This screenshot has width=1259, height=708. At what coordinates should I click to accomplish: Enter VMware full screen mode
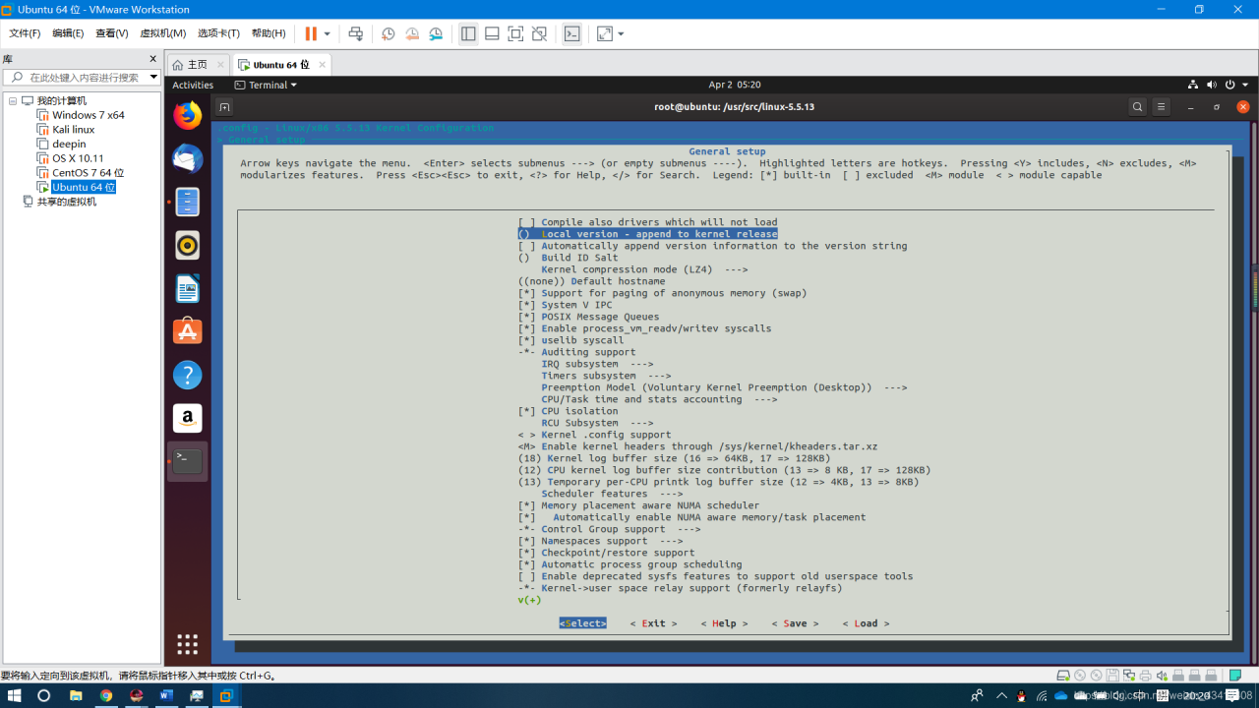515,33
